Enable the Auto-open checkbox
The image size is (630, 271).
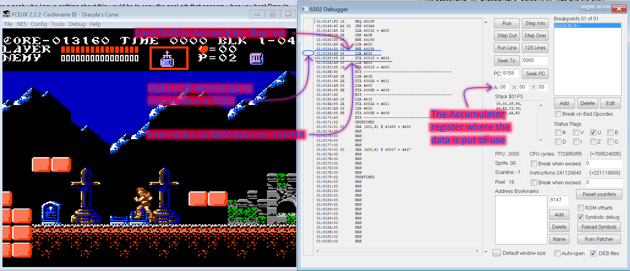[557, 253]
